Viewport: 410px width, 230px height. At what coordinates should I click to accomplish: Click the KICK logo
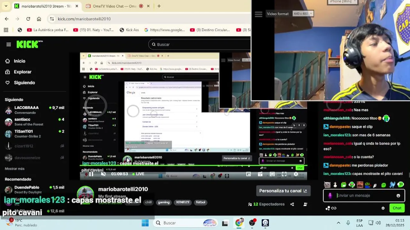(x=29, y=44)
